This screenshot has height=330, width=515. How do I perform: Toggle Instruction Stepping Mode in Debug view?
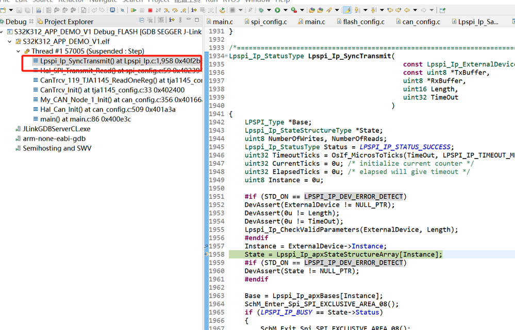(x=172, y=21)
